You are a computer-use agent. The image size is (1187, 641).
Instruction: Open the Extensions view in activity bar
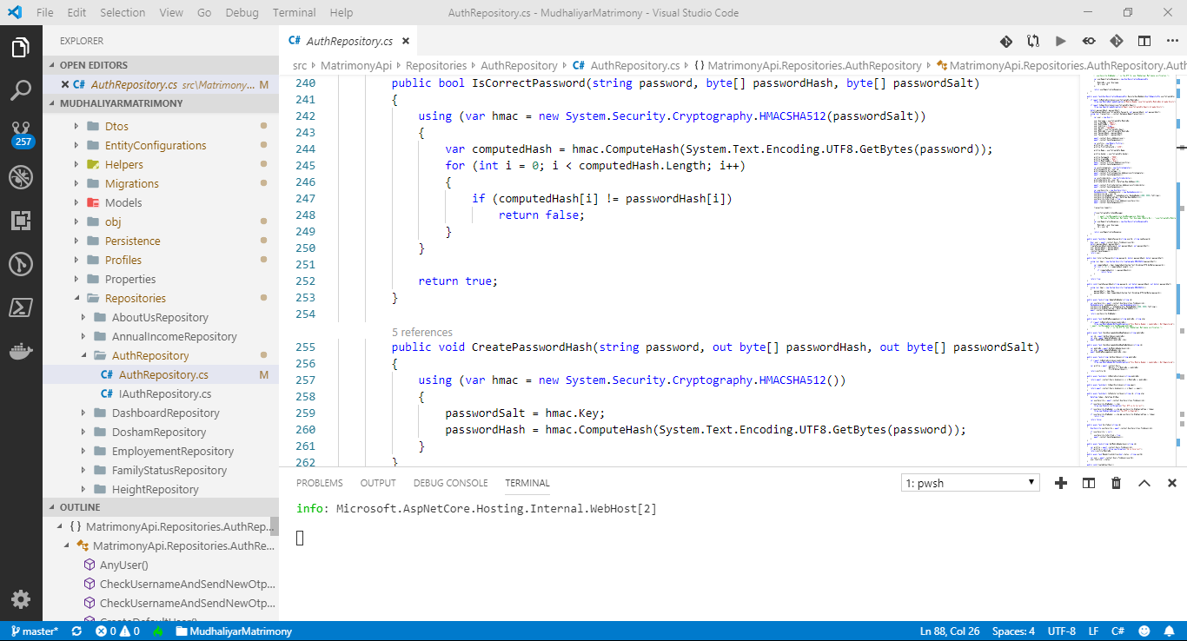pos(21,221)
